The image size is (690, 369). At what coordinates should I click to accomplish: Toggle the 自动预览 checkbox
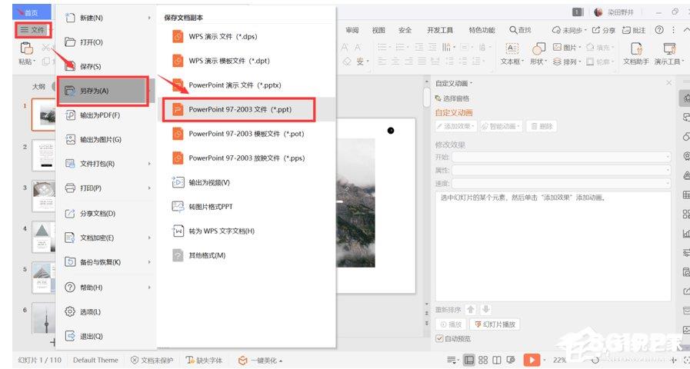[x=439, y=338]
